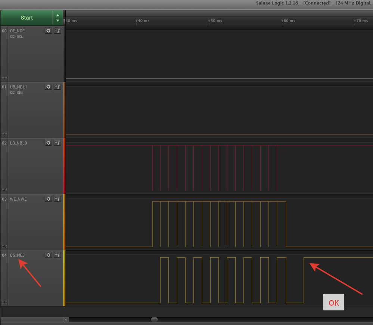
Task: Click channel number 04
Action: click(x=4, y=255)
